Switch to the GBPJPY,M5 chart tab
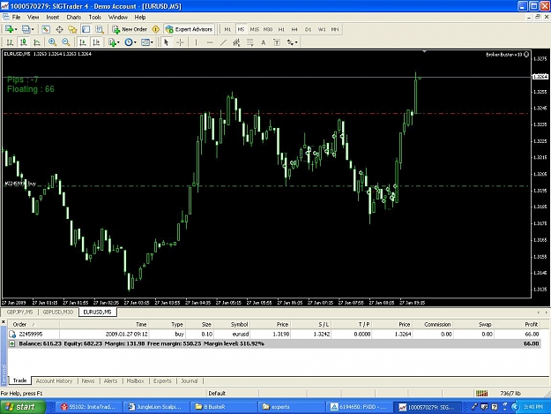 (x=19, y=312)
